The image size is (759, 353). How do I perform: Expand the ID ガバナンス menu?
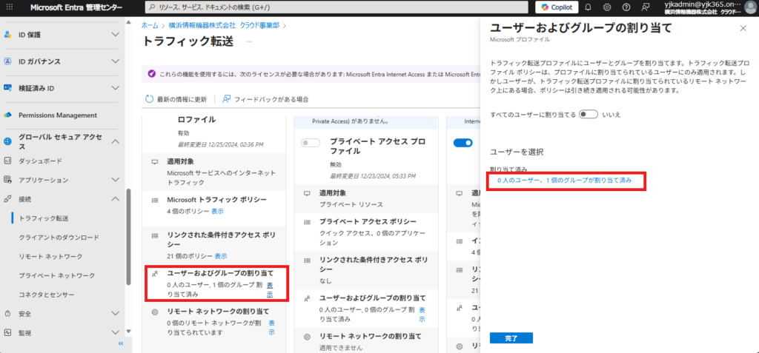point(115,61)
